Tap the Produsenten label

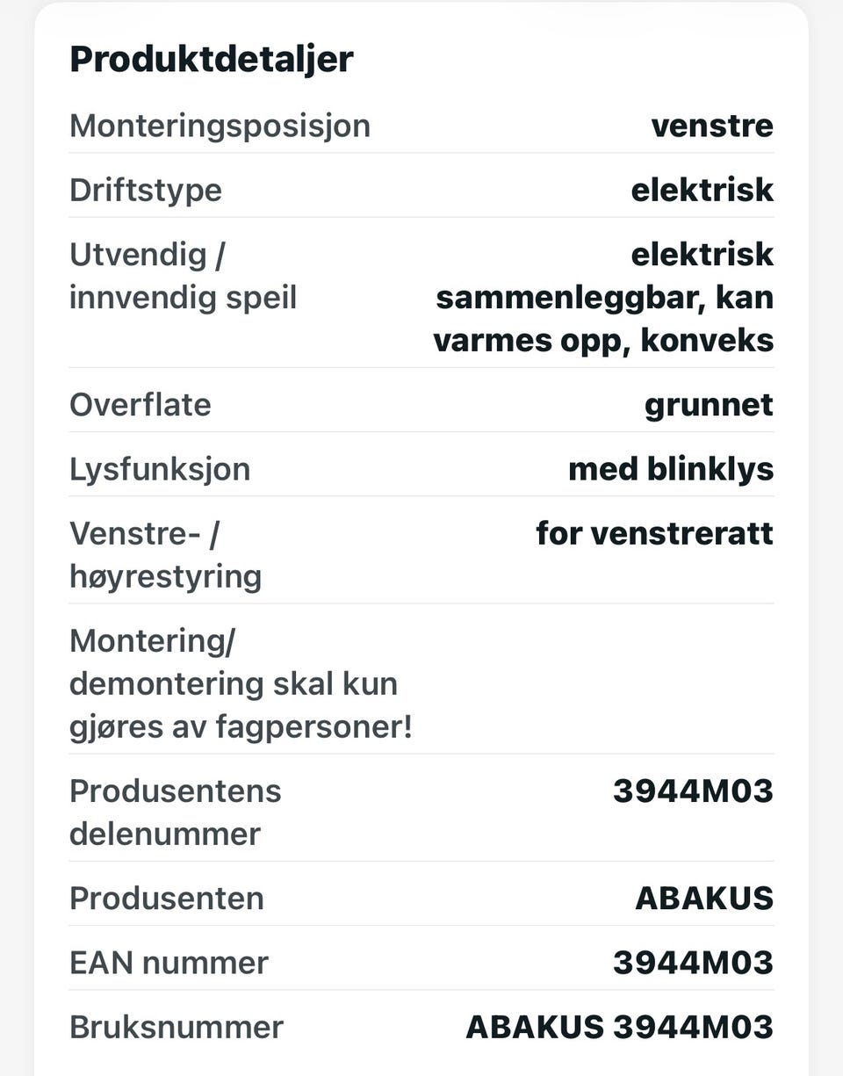click(x=167, y=899)
